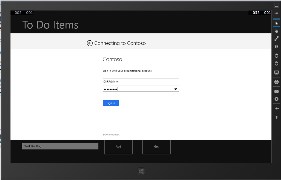Click the CORP\bsimon username field
This screenshot has width=281, height=180.
tap(140, 81)
